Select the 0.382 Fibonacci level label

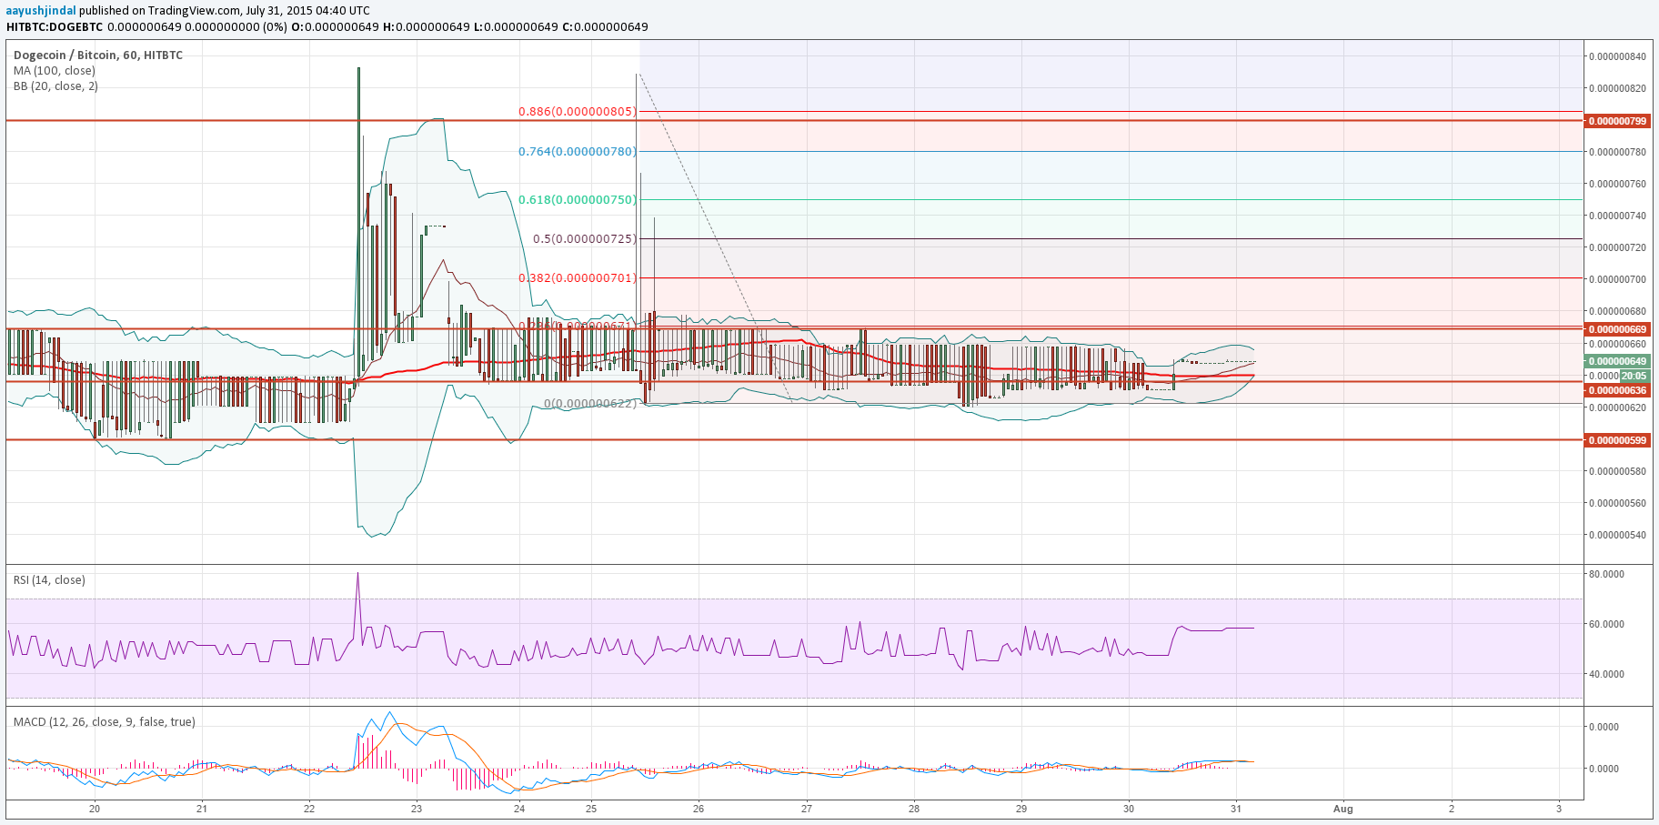click(x=577, y=277)
